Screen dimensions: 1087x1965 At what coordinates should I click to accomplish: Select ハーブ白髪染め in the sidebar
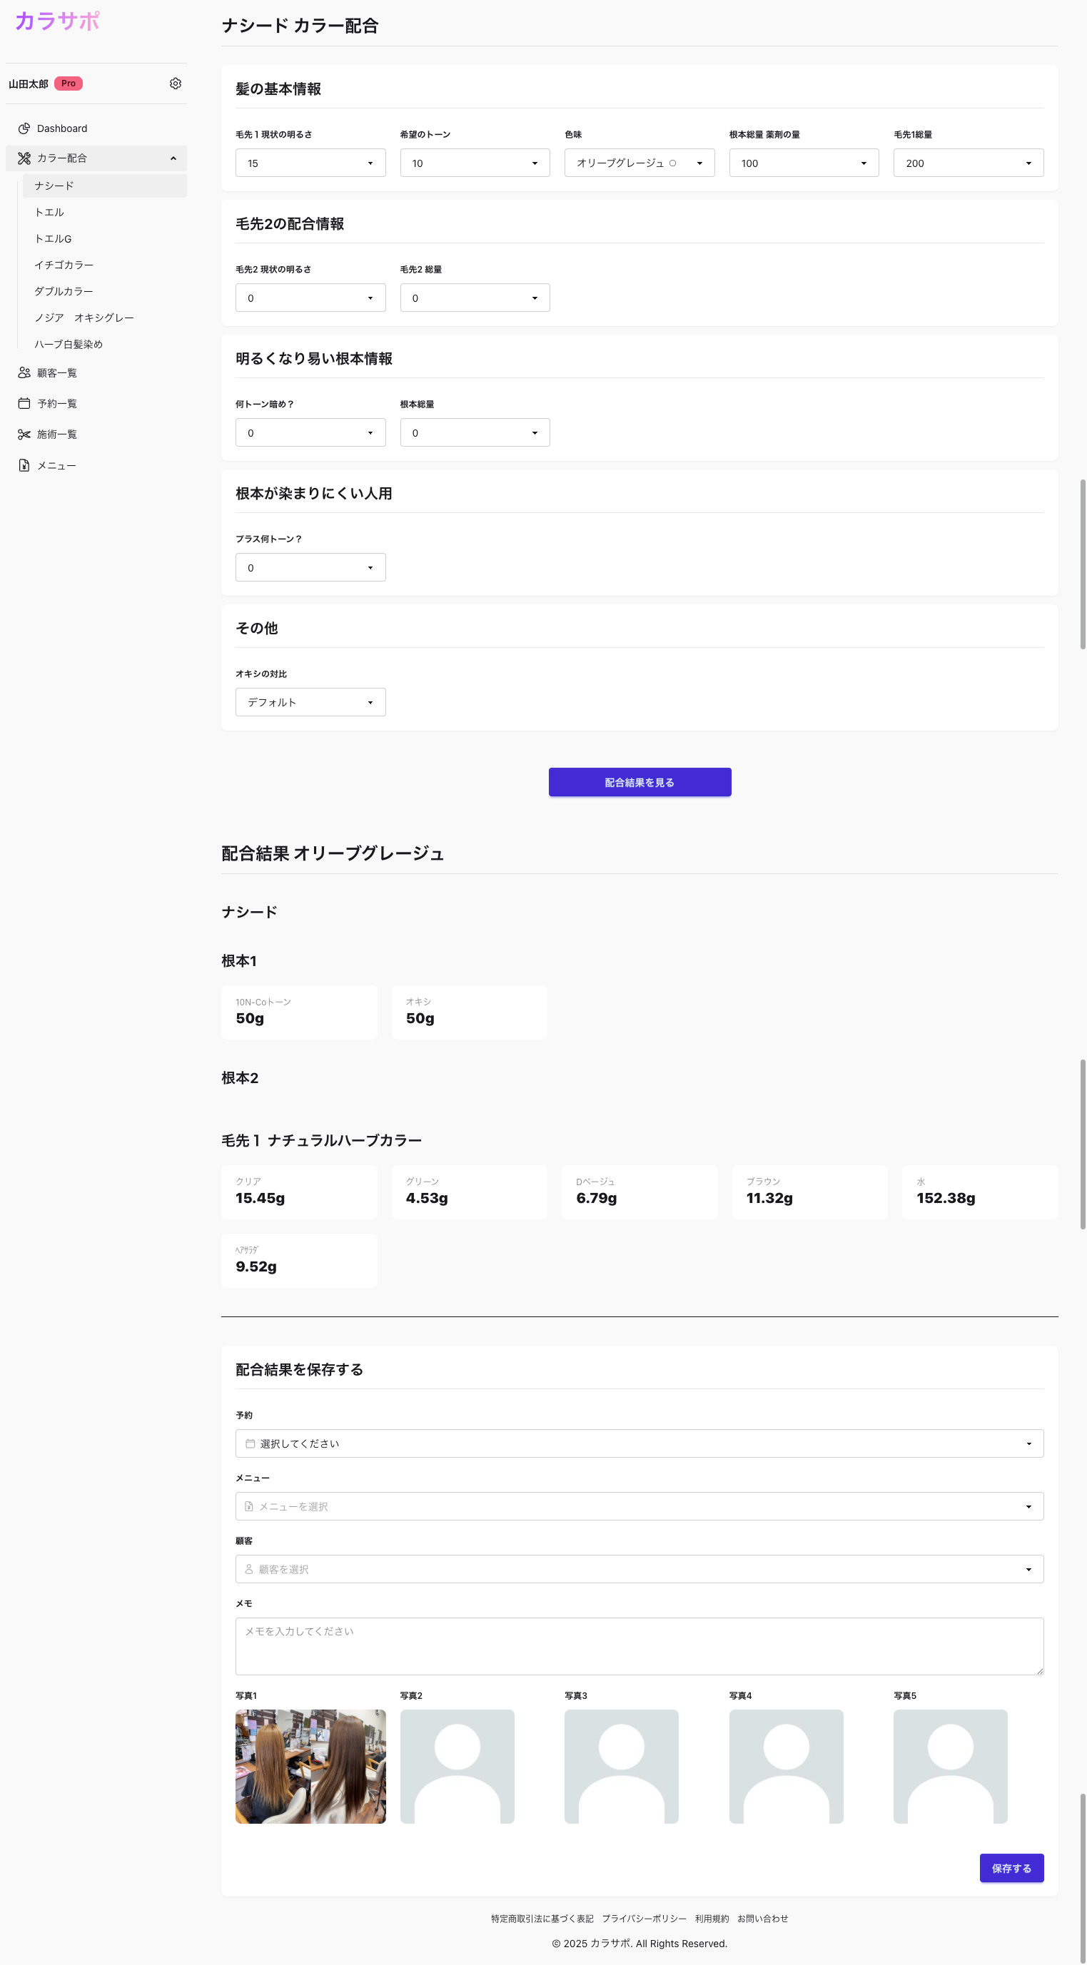point(104,344)
